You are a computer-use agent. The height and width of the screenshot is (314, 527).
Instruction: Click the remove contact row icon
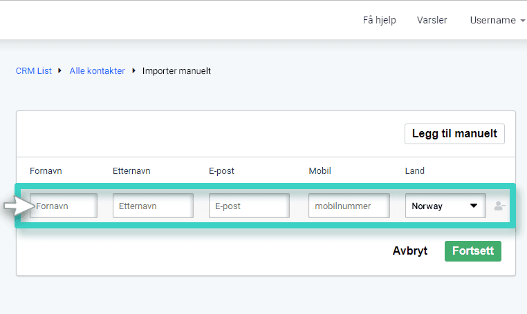click(499, 206)
